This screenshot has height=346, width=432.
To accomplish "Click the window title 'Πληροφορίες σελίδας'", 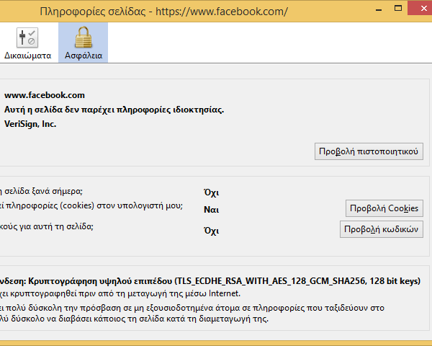I will pyautogui.click(x=93, y=12).
